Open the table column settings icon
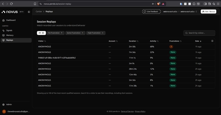The height and width of the screenshot is (115, 221). pyautogui.click(x=212, y=41)
